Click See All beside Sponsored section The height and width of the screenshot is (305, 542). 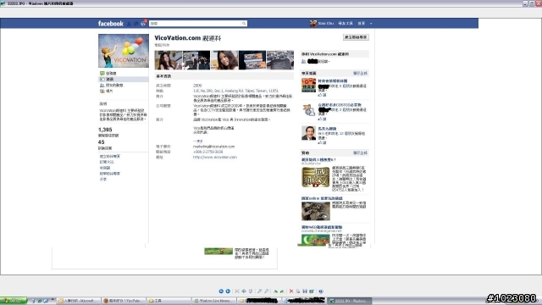360,152
